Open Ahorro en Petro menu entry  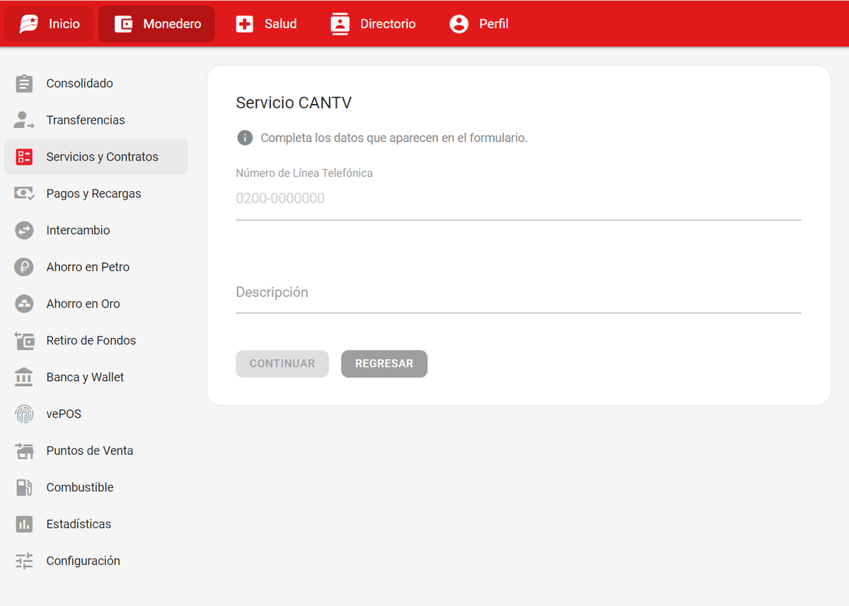pyautogui.click(x=96, y=267)
